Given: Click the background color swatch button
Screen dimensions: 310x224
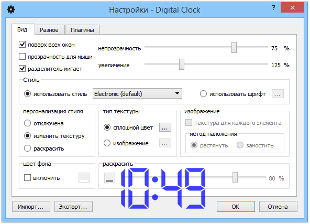Looking at the screenshot, I should [84, 178].
